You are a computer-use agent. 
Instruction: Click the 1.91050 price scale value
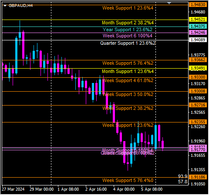pos(198,184)
